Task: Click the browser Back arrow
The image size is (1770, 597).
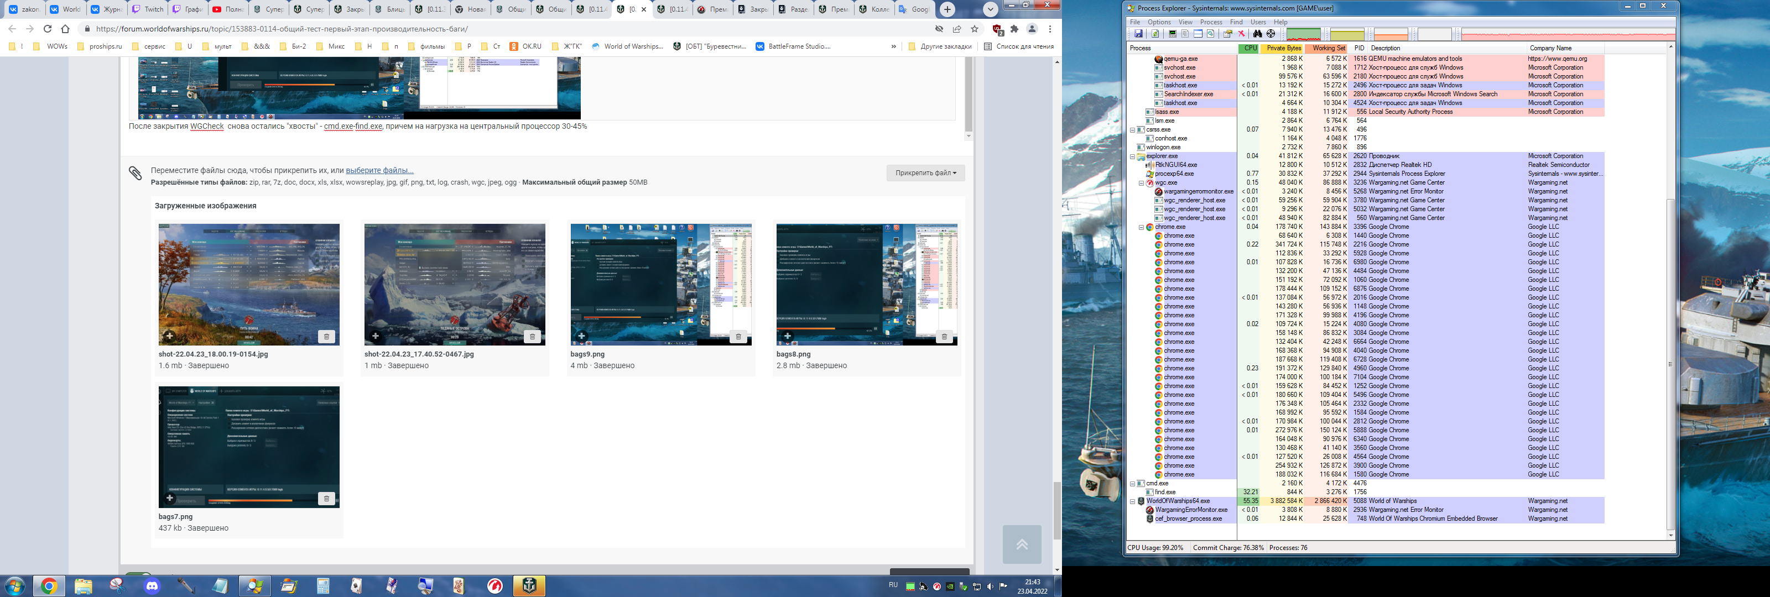Action: tap(12, 29)
